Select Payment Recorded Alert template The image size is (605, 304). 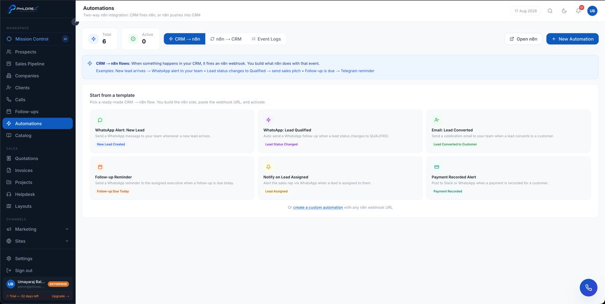pos(509,178)
